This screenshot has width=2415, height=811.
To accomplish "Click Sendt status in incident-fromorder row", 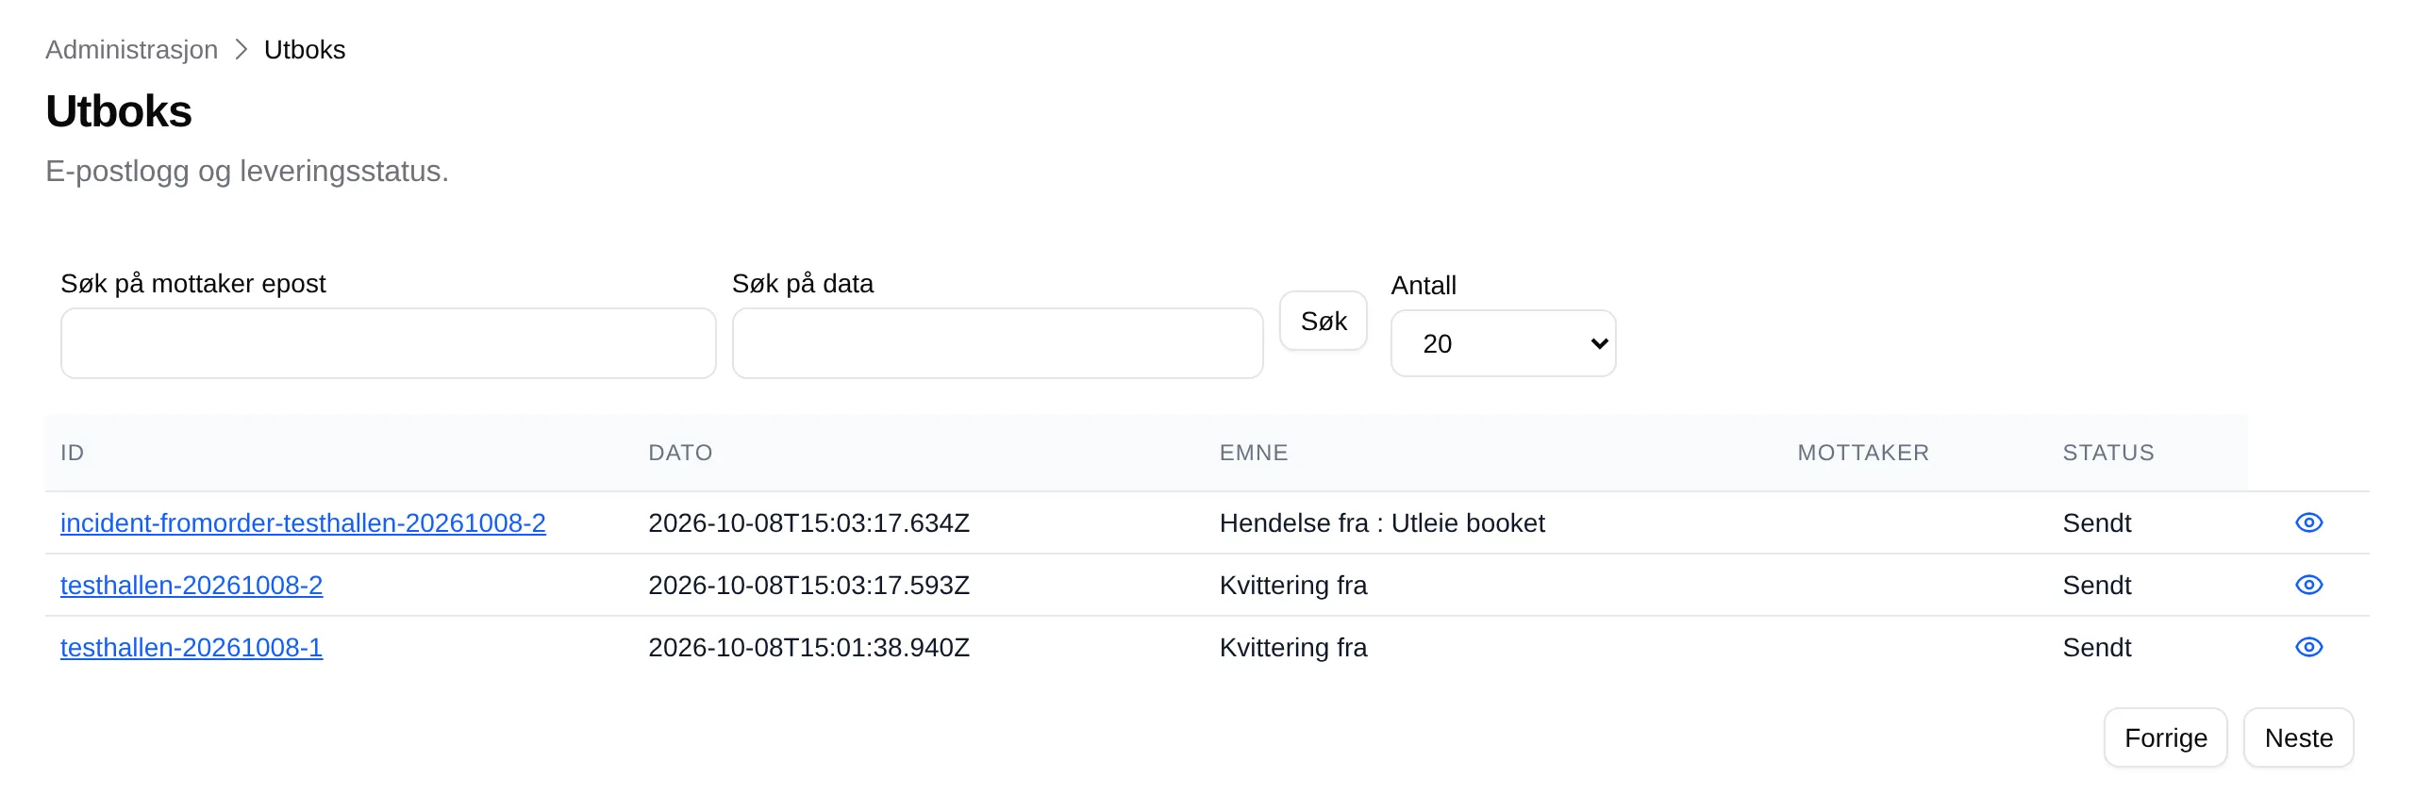I will tap(2096, 522).
